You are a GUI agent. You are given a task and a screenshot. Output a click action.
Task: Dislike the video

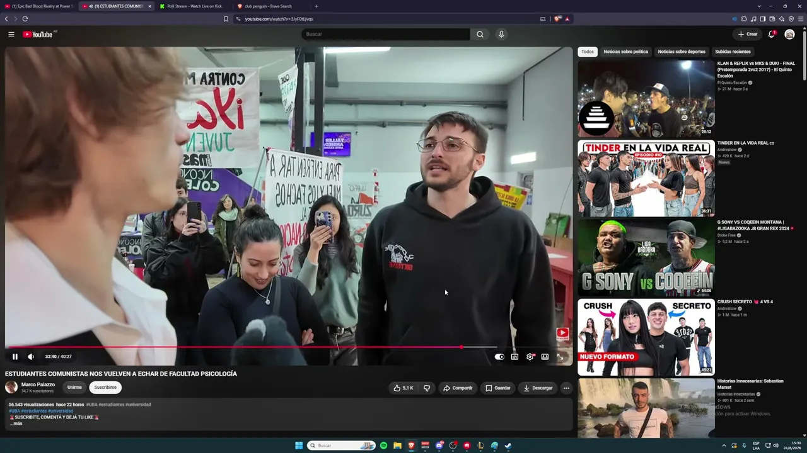click(x=427, y=388)
